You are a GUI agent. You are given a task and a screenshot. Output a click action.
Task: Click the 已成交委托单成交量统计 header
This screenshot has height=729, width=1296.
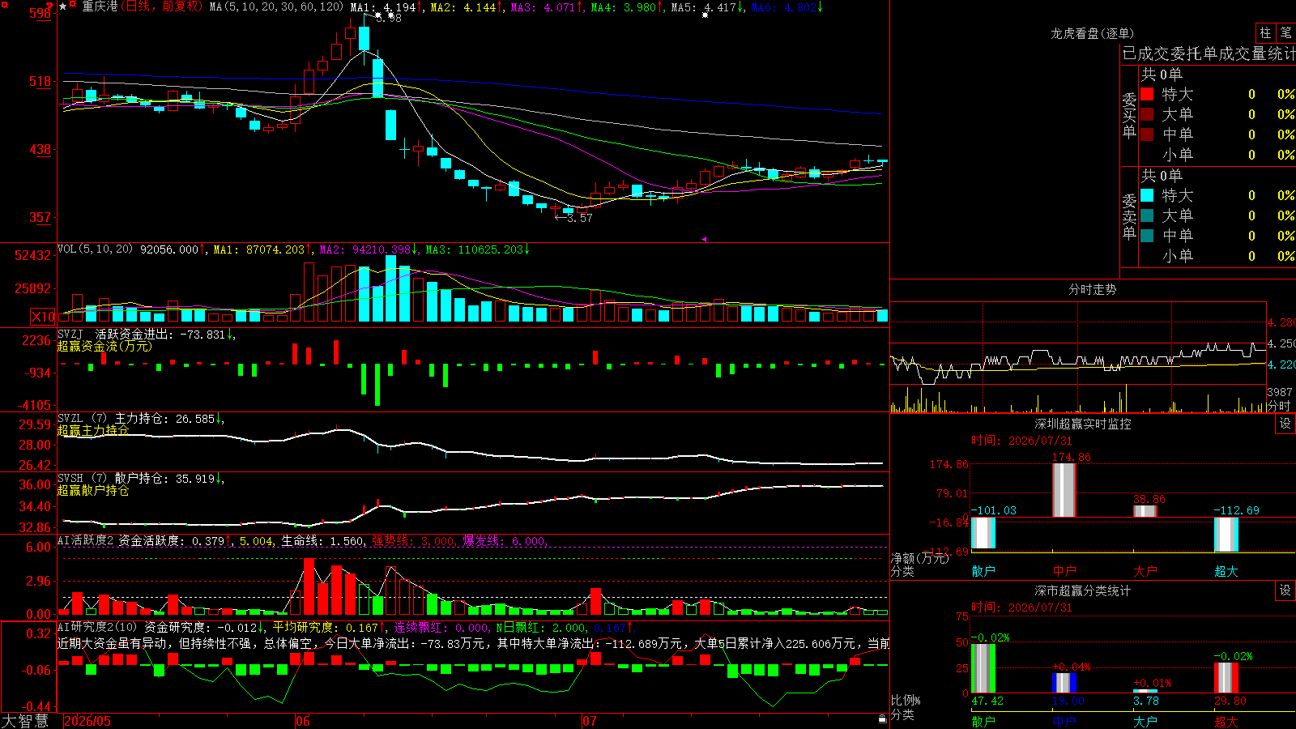(x=1209, y=53)
